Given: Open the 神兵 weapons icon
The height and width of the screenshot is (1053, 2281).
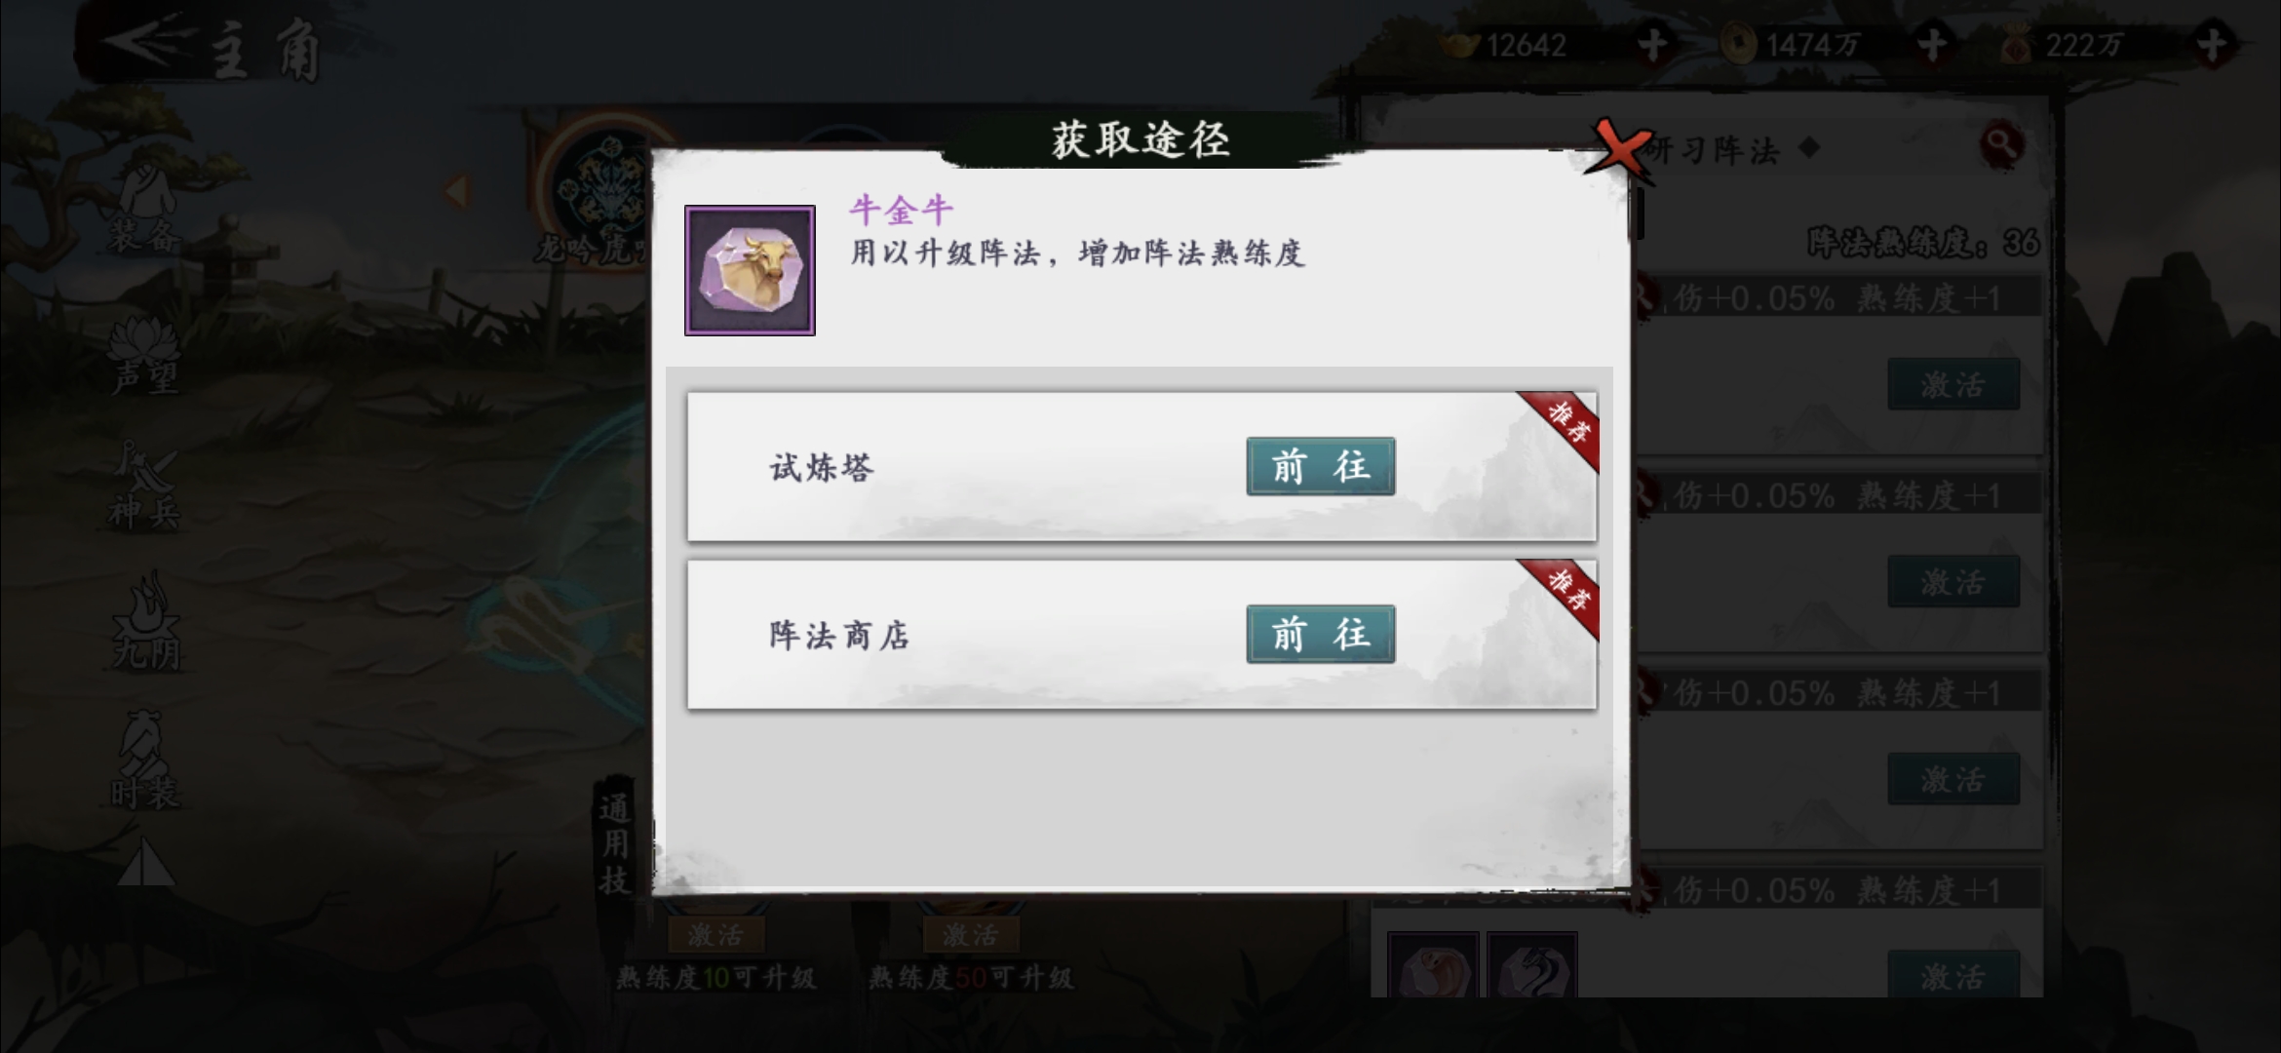Looking at the screenshot, I should click(144, 486).
